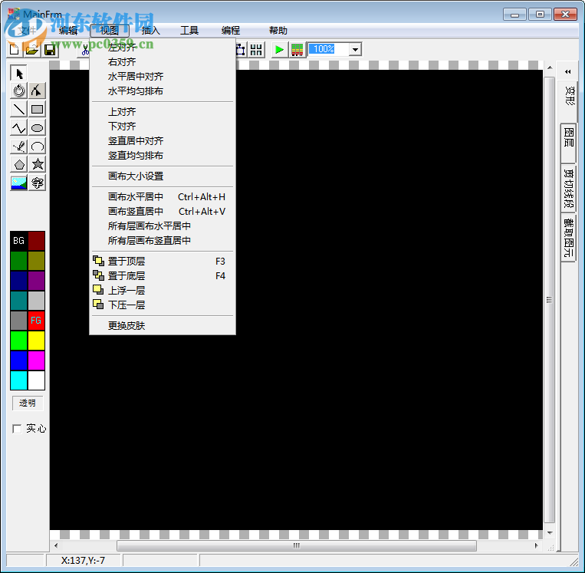
Task: Pick the cyan color swatch
Action: click(18, 380)
